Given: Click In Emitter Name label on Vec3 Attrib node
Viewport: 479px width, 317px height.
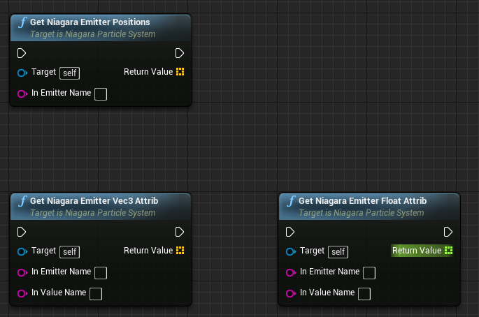Looking at the screenshot, I should tap(61, 272).
